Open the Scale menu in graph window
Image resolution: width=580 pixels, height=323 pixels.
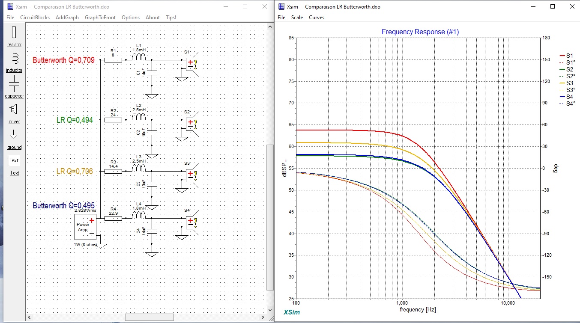point(297,18)
